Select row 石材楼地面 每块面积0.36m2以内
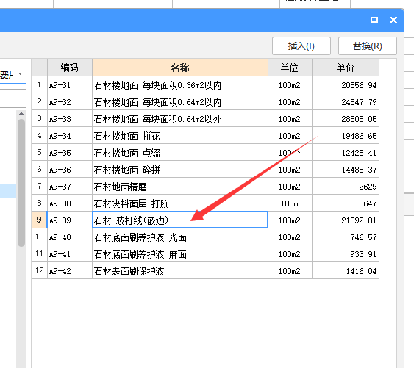Image resolution: width=414 pixels, height=368 pixels. click(180, 85)
